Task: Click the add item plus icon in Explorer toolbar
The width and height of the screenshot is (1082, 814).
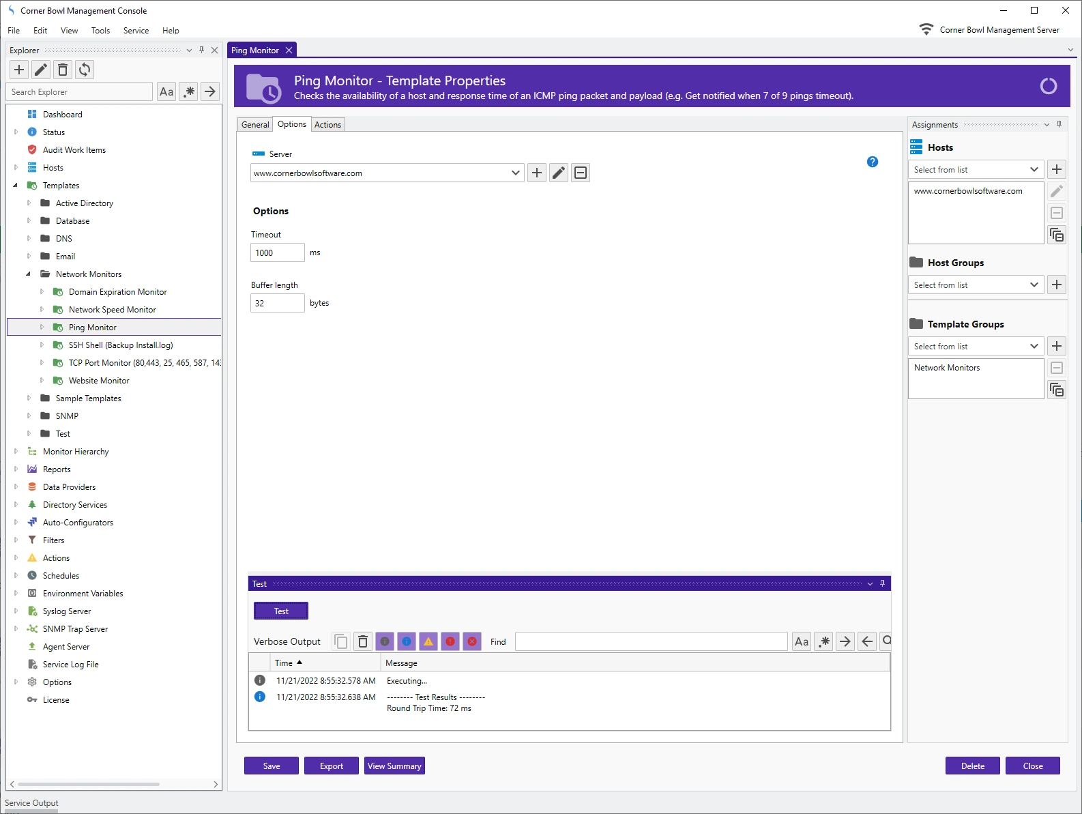Action: [19, 70]
